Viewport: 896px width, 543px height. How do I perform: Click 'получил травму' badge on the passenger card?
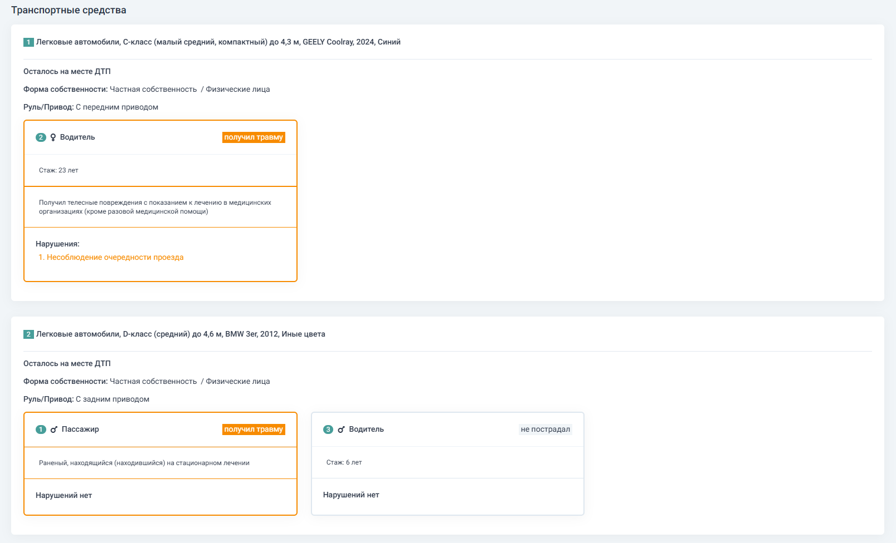[x=254, y=430]
